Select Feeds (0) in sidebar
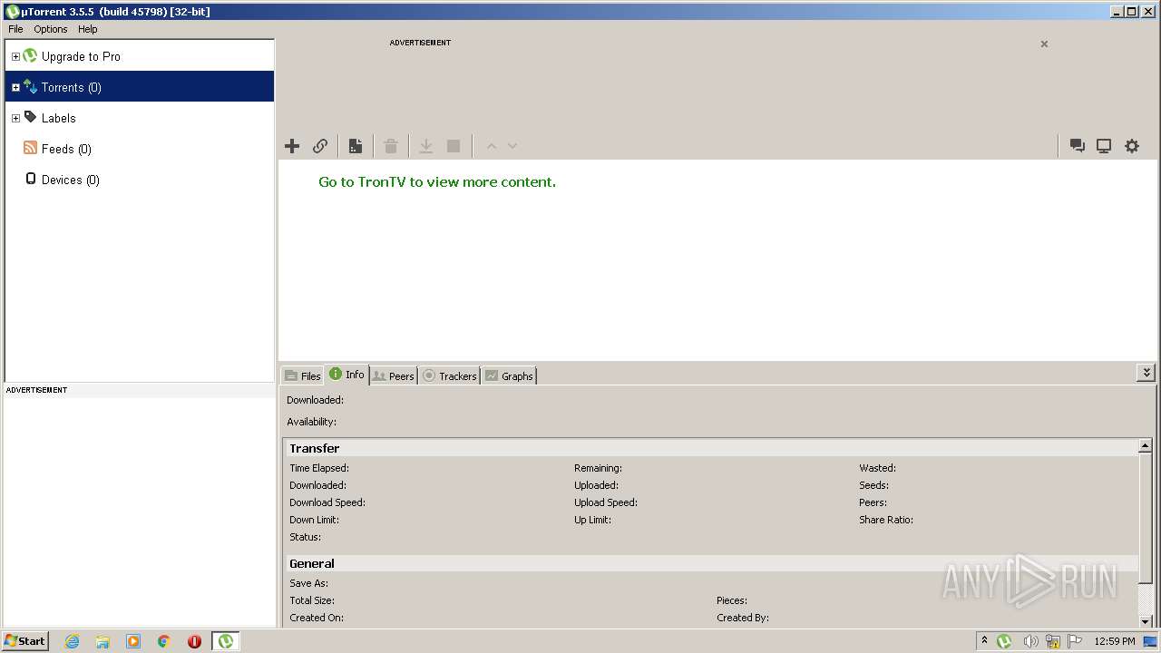 point(66,149)
